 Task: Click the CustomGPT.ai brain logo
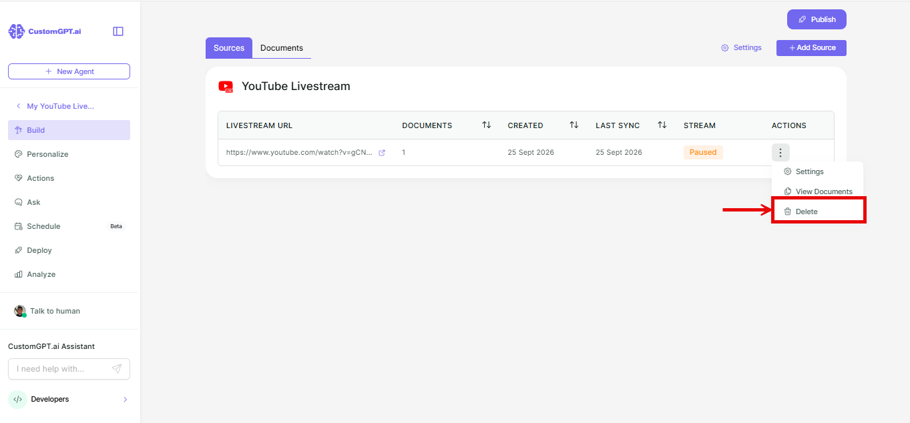pyautogui.click(x=16, y=31)
